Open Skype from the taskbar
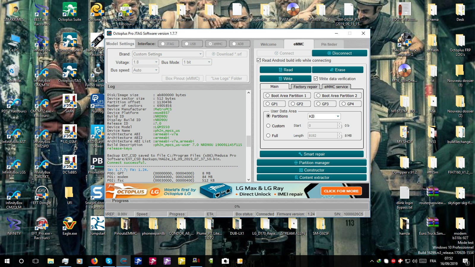The height and width of the screenshot is (267, 475). coord(109,261)
